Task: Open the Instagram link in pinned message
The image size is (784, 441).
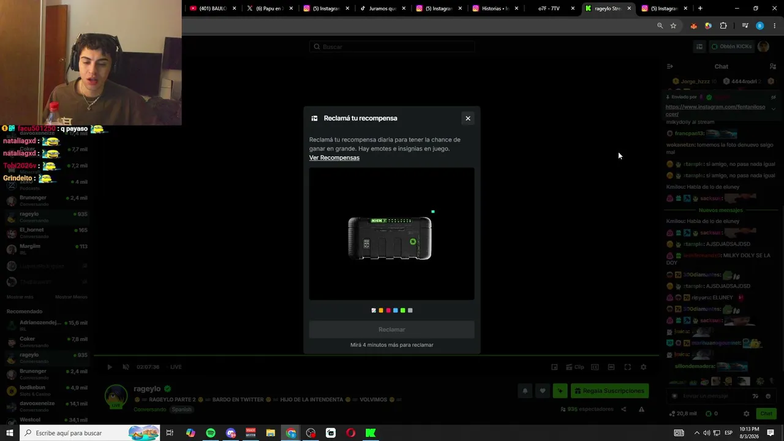Action: tap(715, 111)
